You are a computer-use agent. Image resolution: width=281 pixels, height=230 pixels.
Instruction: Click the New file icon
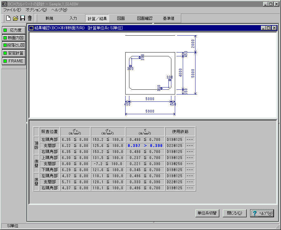(x=9, y=18)
